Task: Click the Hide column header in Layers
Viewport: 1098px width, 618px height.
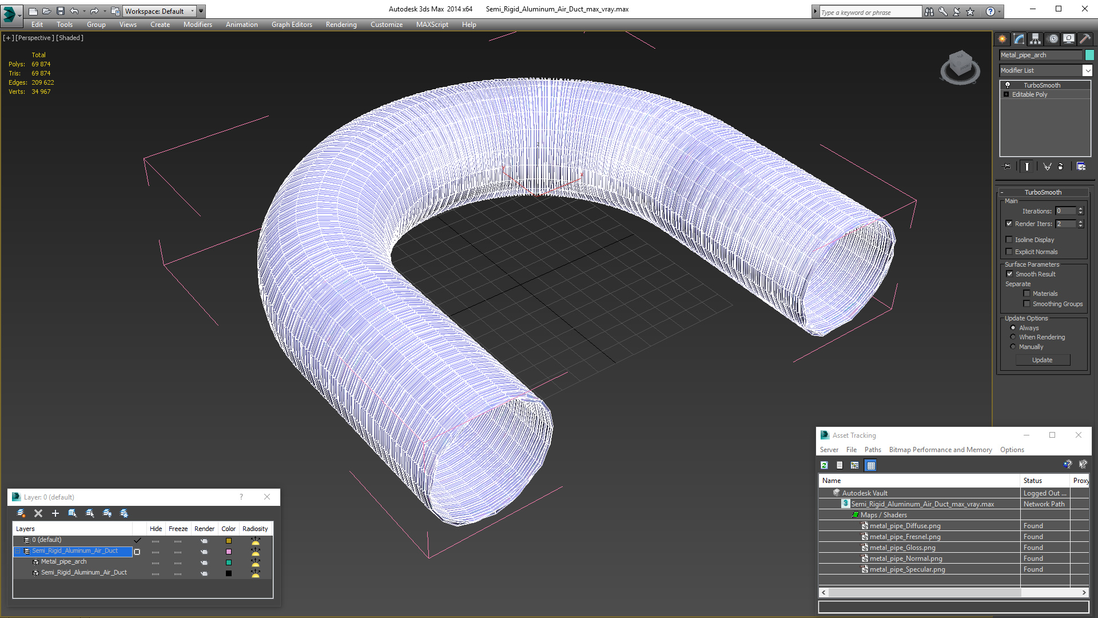Action: pos(156,529)
